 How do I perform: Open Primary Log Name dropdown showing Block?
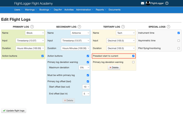coord(35,33)
